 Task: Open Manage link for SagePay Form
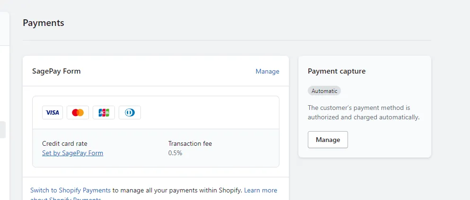(267, 71)
